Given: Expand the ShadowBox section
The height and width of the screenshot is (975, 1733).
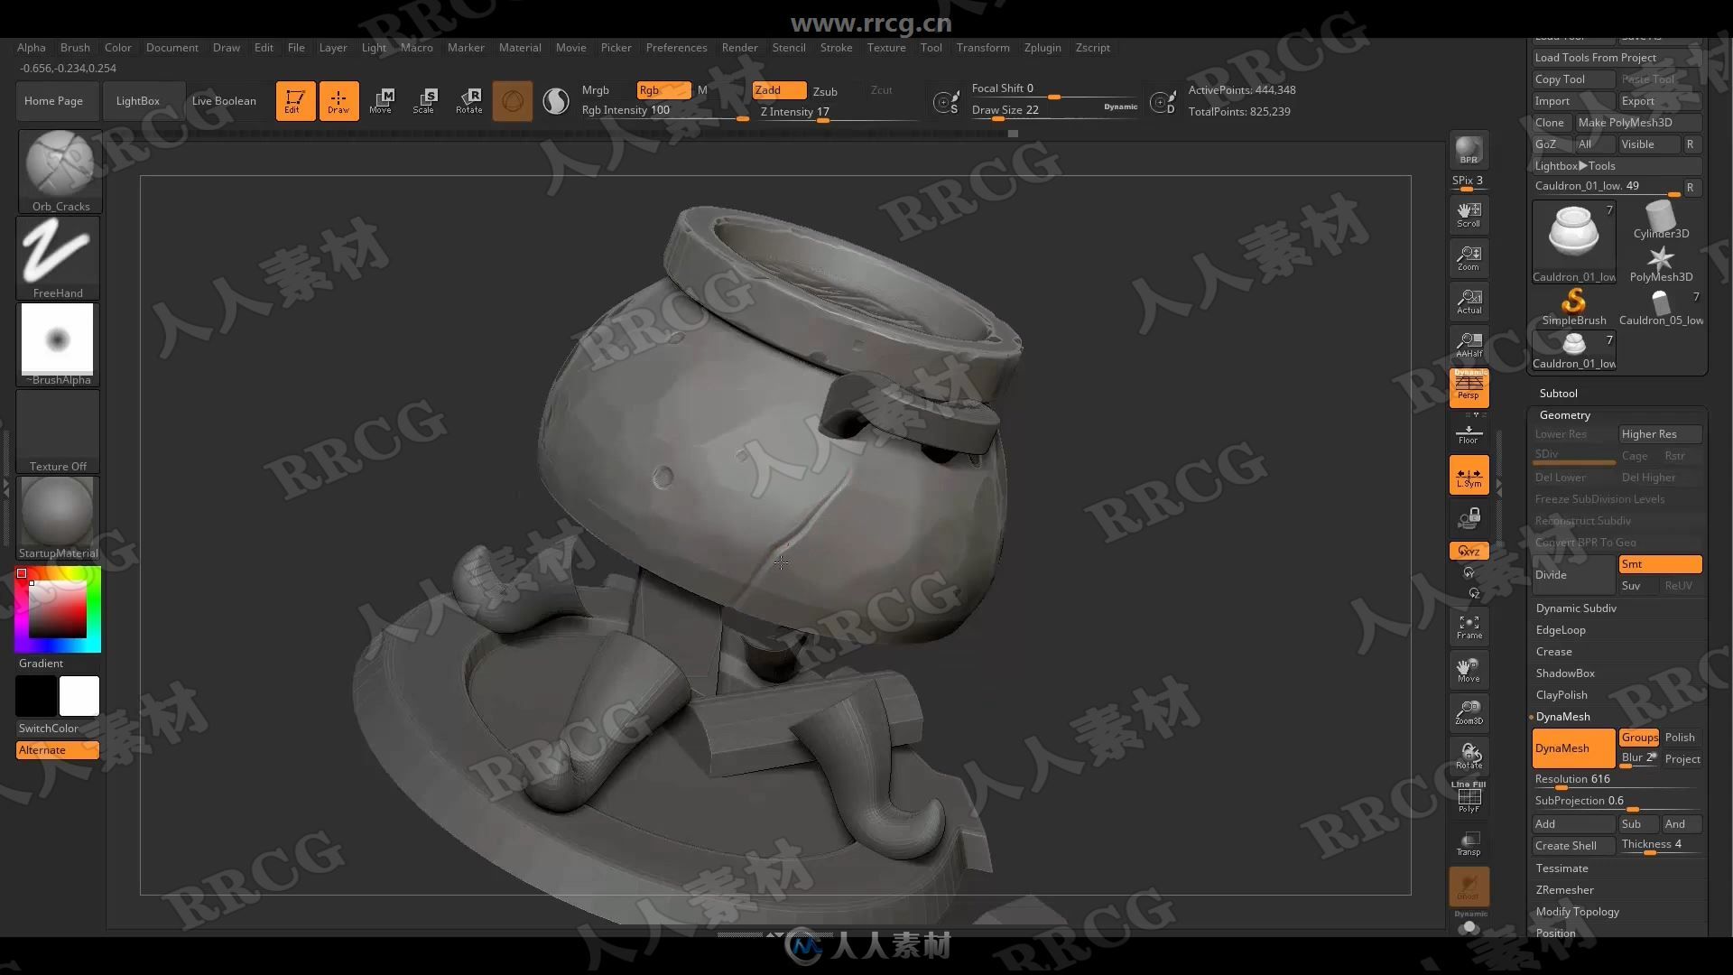Looking at the screenshot, I should [x=1565, y=673].
